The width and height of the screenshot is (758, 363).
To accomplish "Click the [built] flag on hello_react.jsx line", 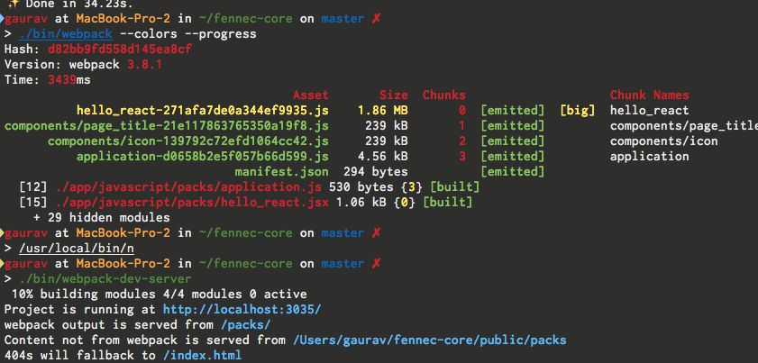I will (447, 203).
